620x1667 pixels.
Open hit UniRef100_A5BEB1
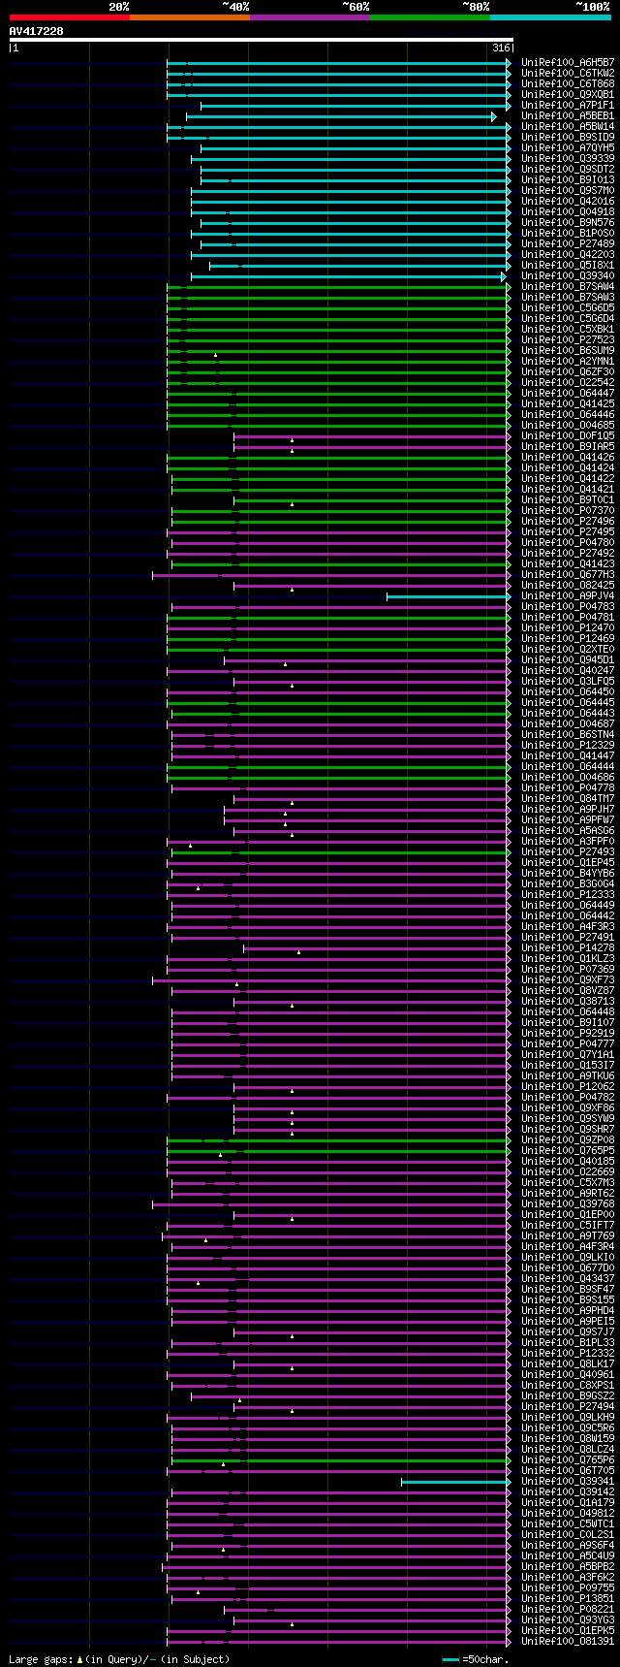[x=568, y=115]
